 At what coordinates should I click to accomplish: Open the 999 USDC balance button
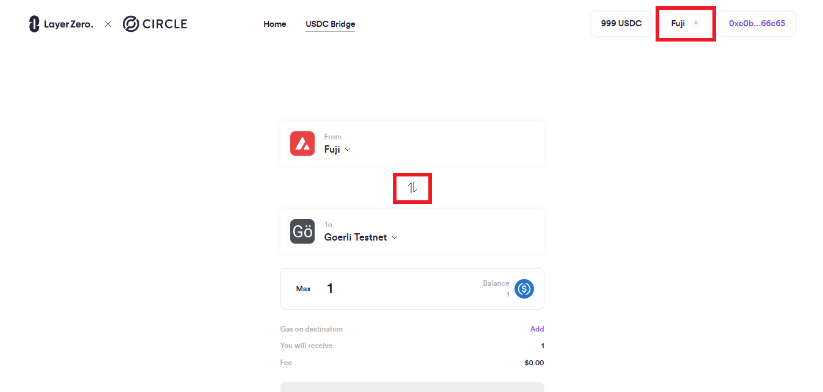[x=621, y=24]
